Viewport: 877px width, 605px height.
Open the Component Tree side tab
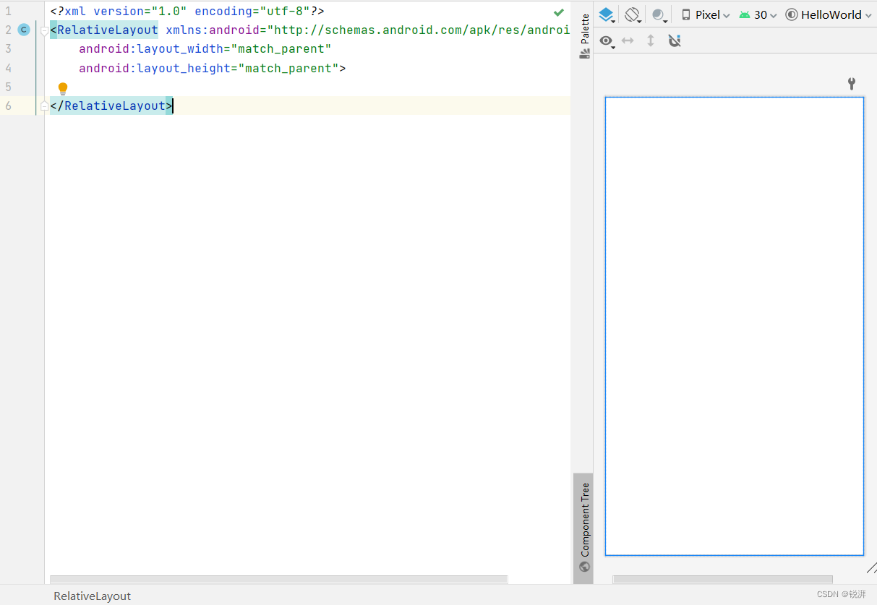coord(584,528)
